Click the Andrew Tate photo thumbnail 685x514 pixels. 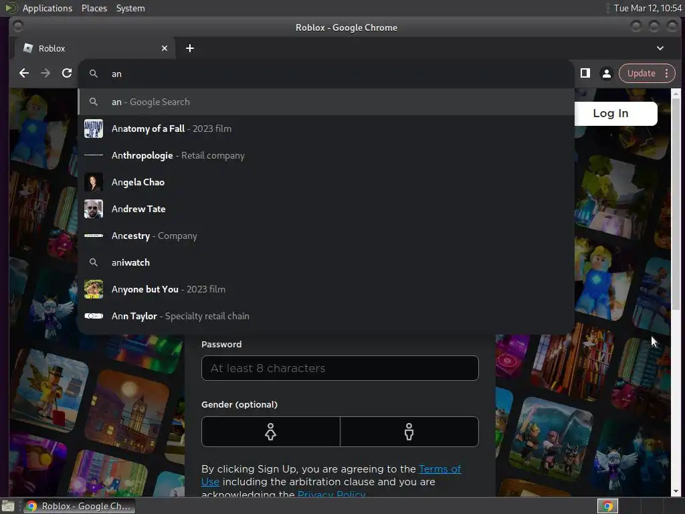tap(94, 209)
